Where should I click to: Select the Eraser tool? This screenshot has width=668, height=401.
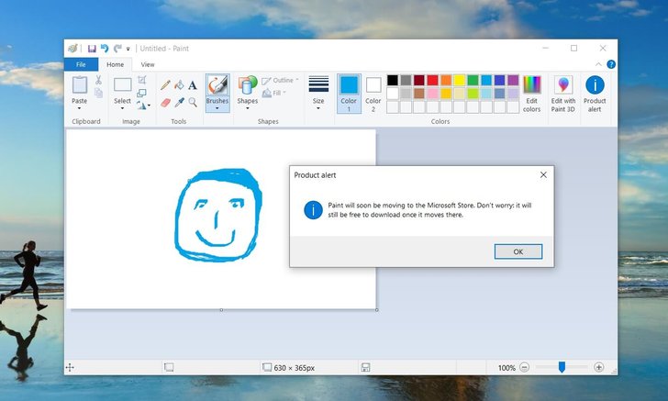[x=165, y=102]
